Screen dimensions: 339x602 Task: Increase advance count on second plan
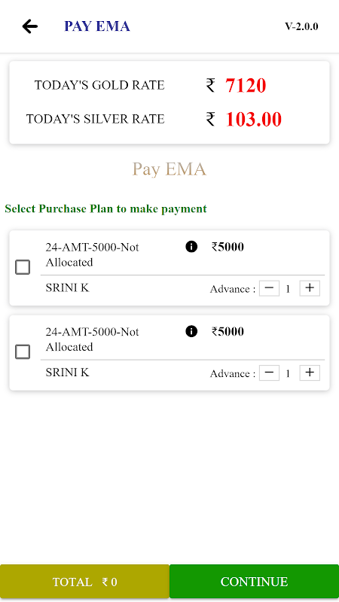click(x=310, y=372)
